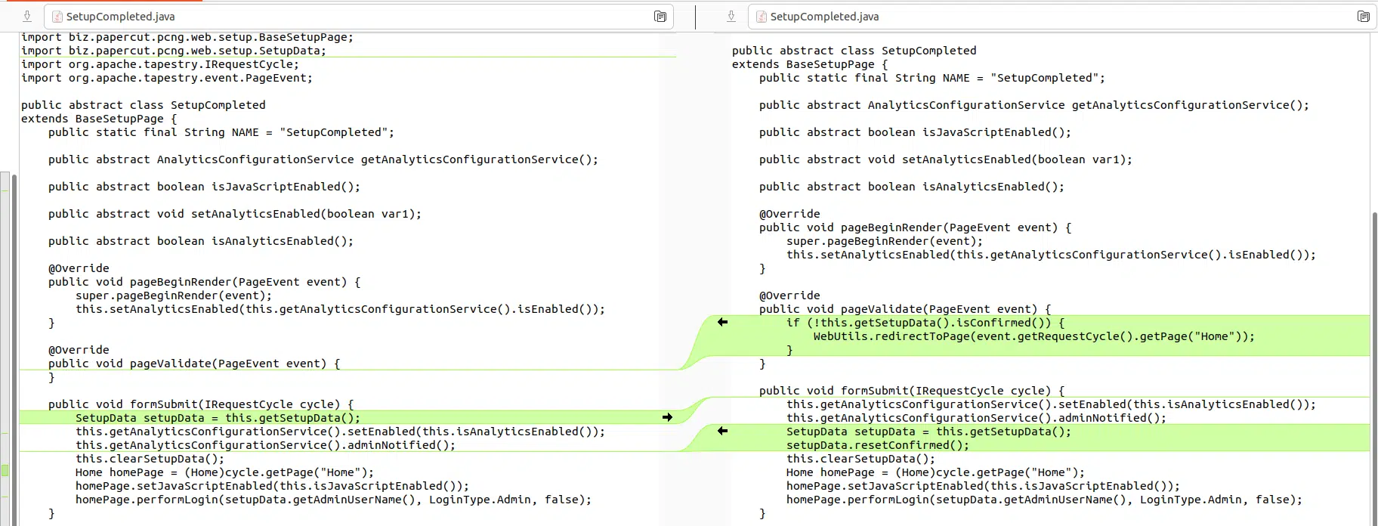Push the resetConfirmed block left with arrow
This screenshot has height=526, width=1378.
(x=722, y=431)
